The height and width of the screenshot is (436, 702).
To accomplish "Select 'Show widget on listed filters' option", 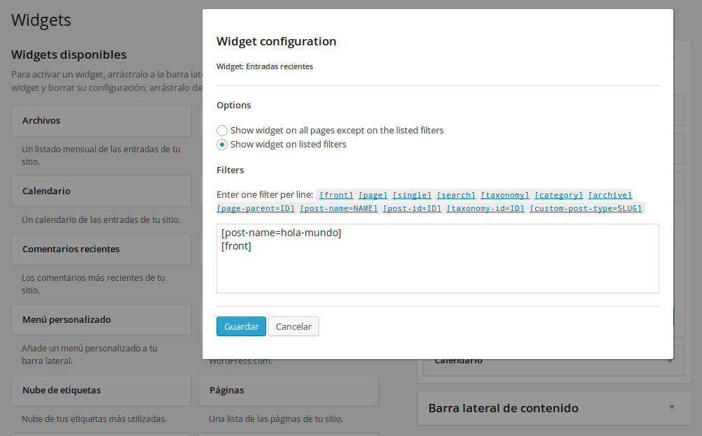I will [x=222, y=145].
